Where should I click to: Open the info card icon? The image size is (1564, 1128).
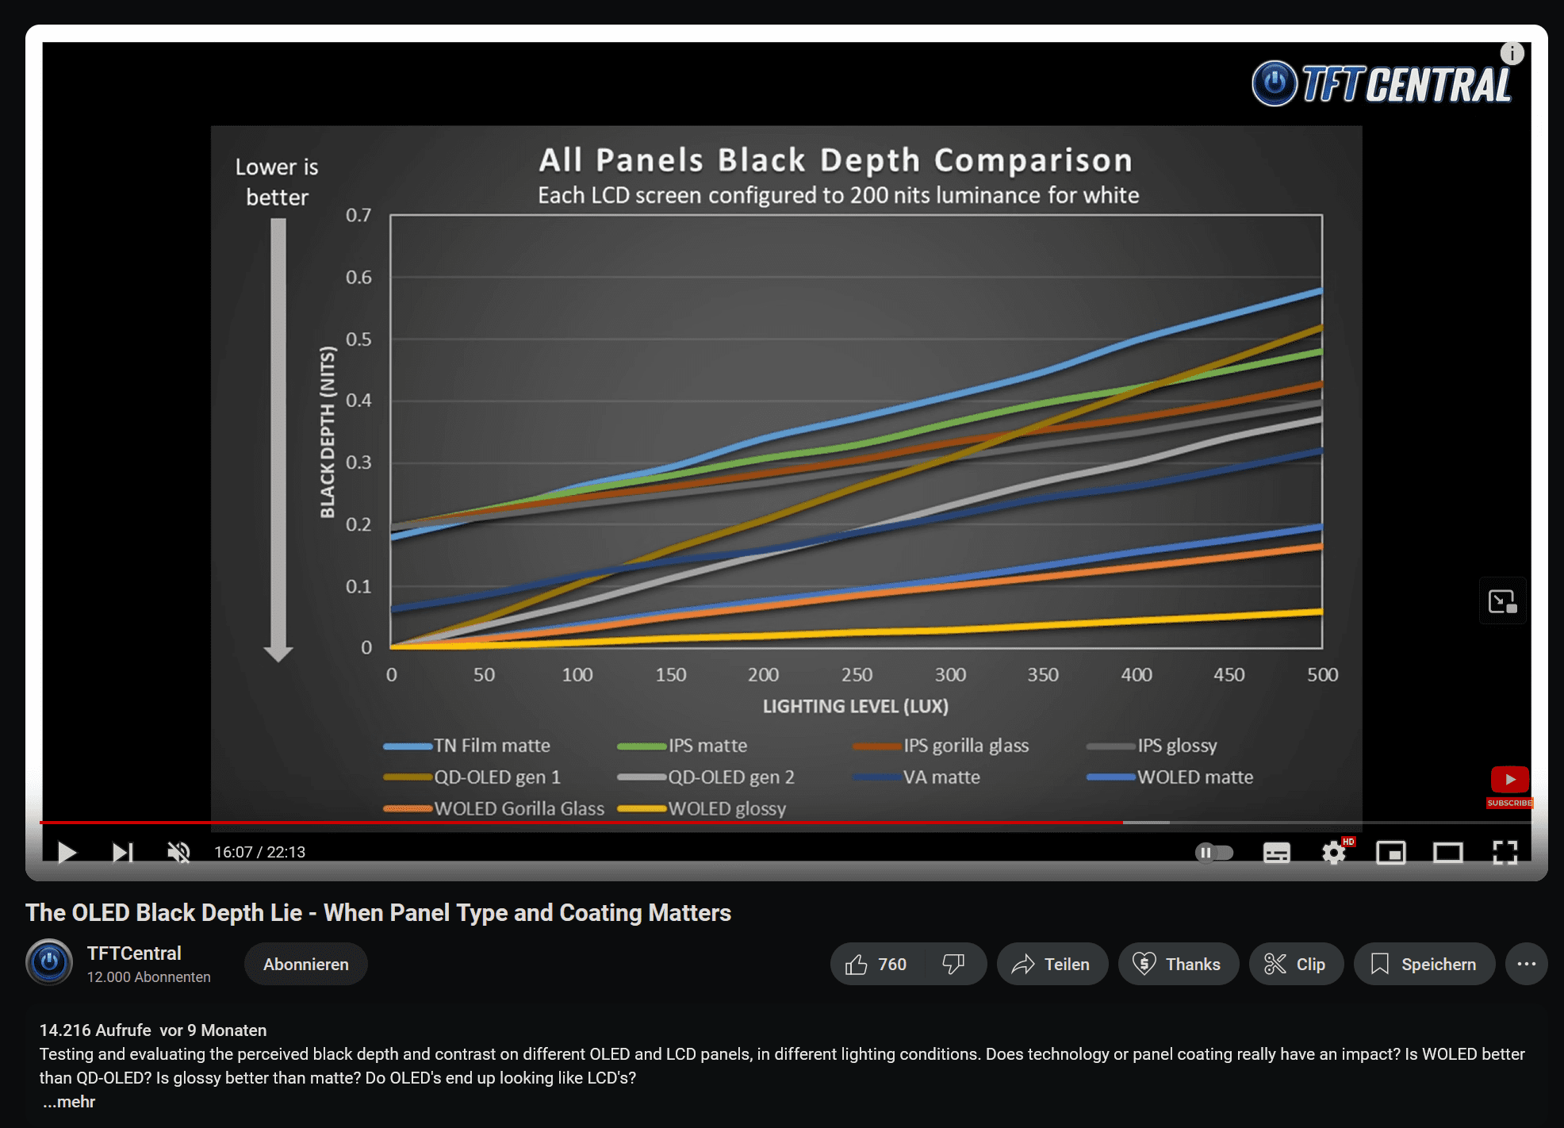(x=1512, y=53)
